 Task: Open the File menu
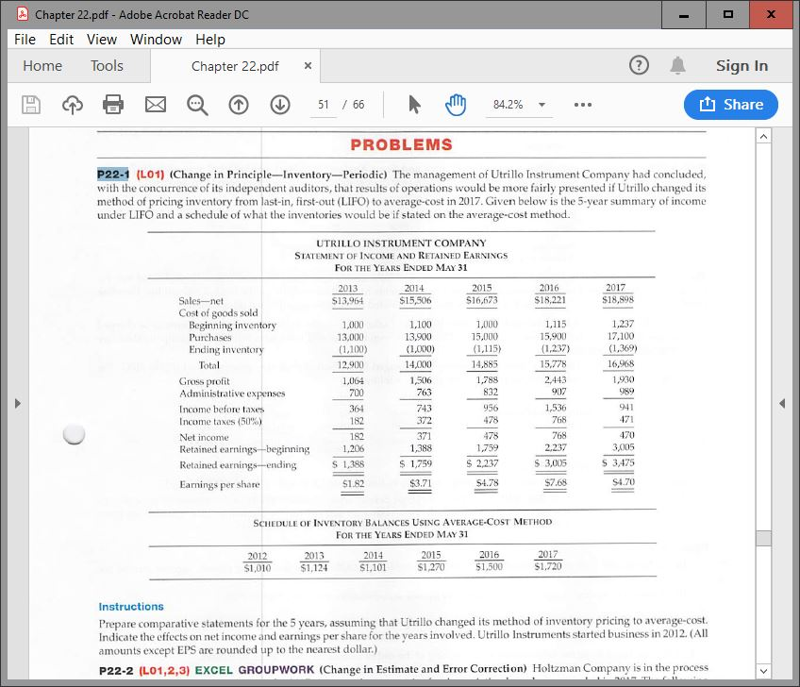pyautogui.click(x=25, y=40)
